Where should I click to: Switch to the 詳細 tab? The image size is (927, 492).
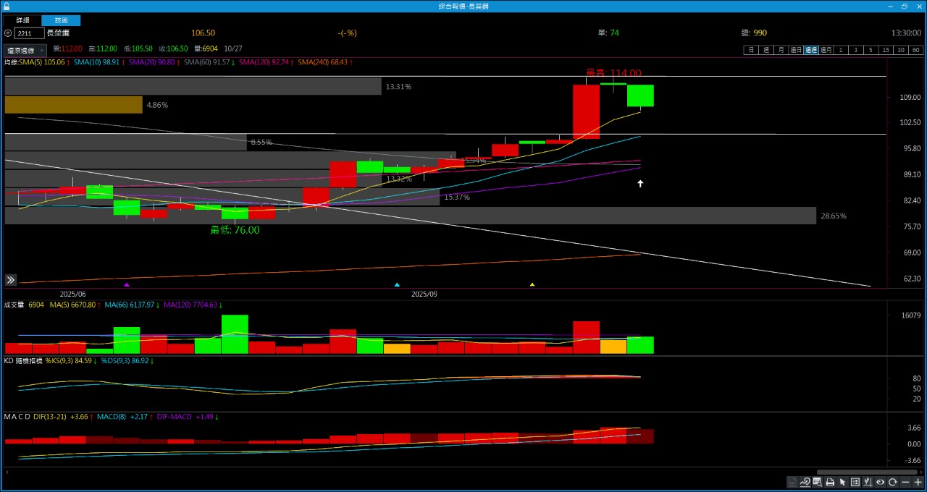pyautogui.click(x=22, y=20)
